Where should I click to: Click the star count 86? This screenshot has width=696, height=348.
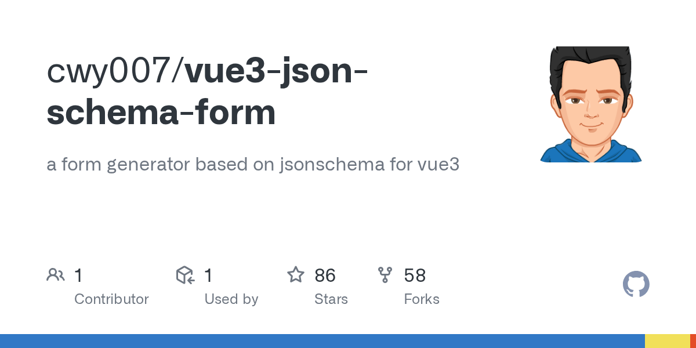325,275
